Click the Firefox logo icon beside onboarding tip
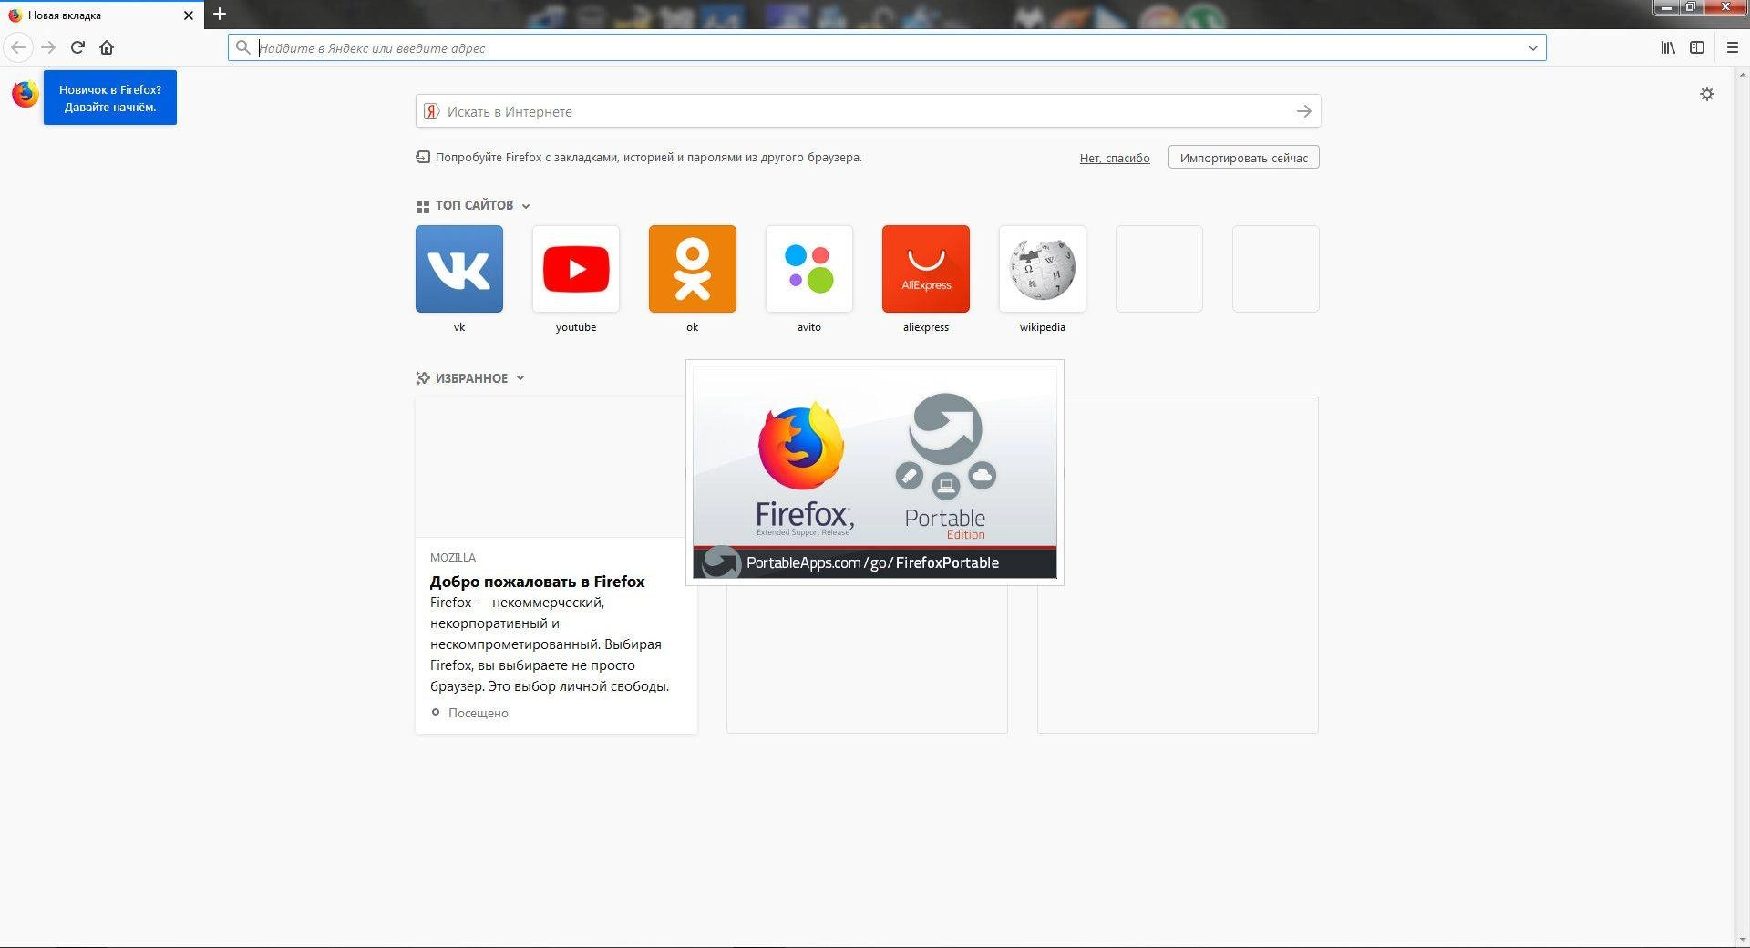 click(x=26, y=94)
